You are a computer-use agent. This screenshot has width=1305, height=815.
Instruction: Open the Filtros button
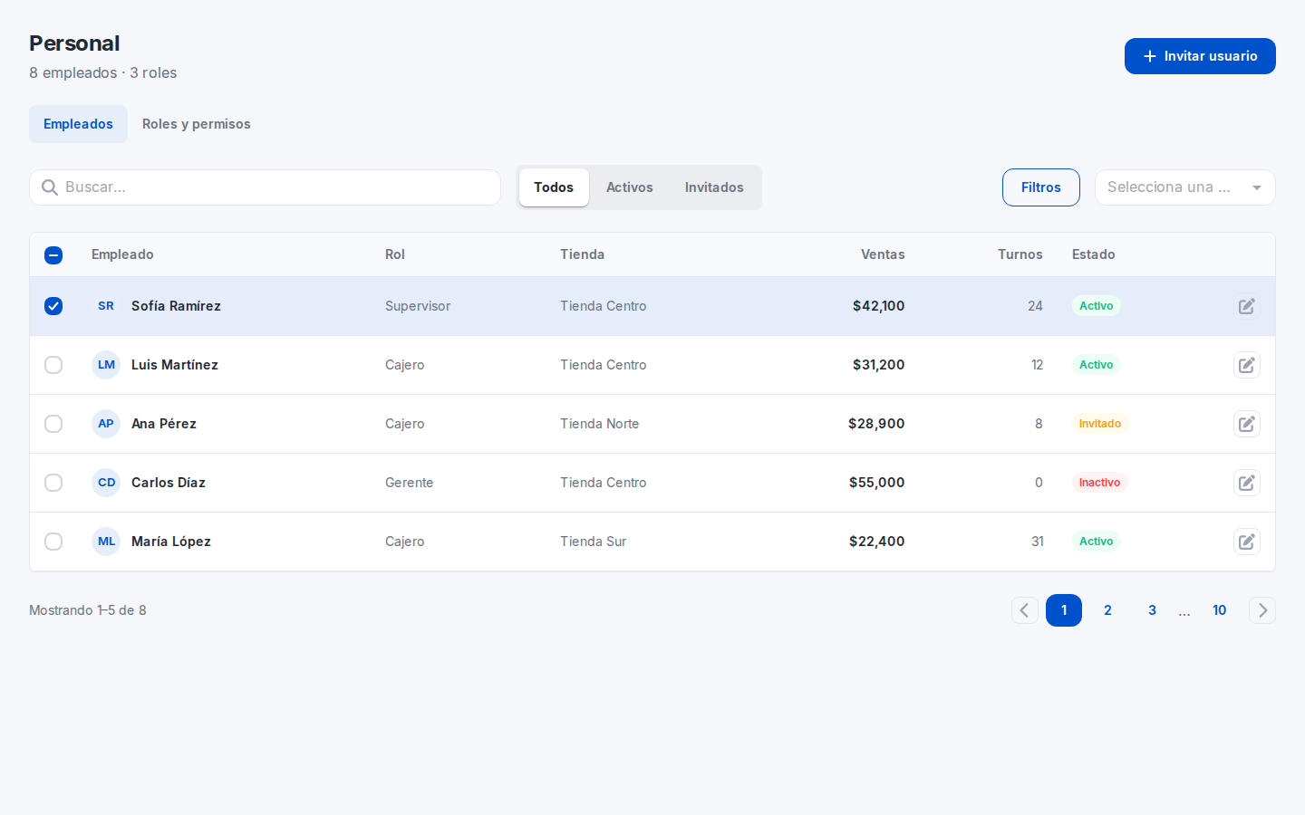point(1041,187)
